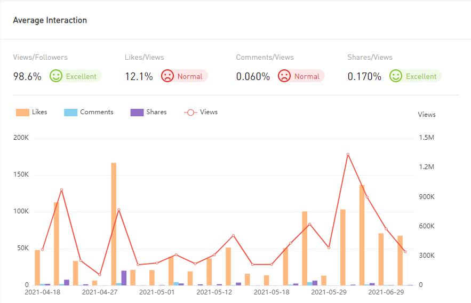Click the Views point above 2021-06-29
Image resolution: width=471 pixels, height=303 pixels.
(x=386, y=229)
